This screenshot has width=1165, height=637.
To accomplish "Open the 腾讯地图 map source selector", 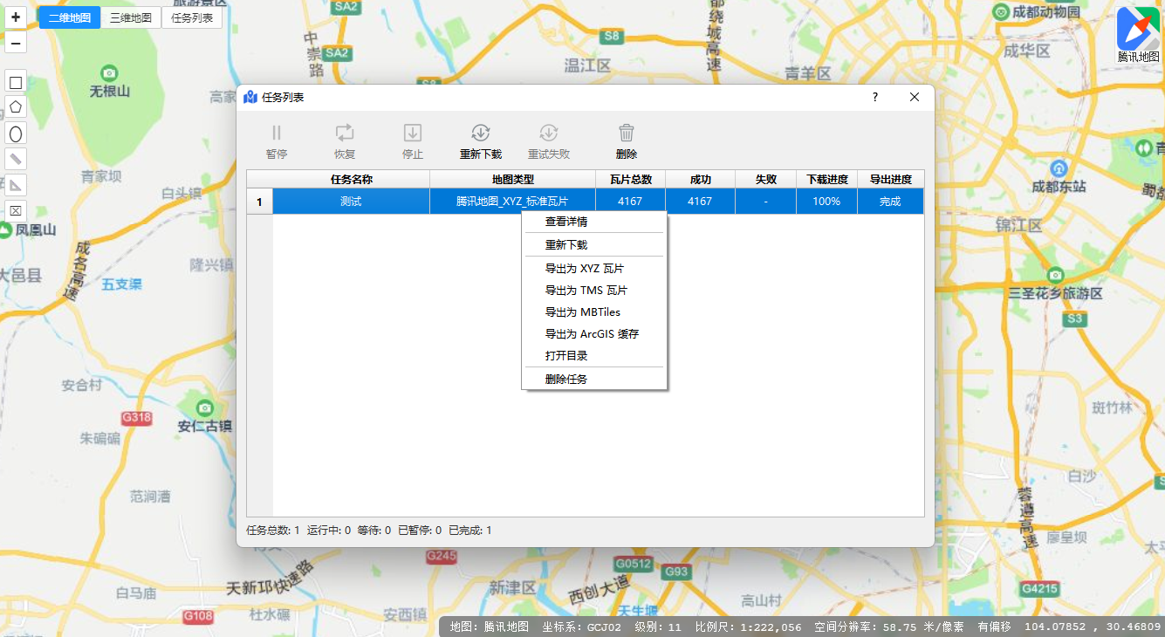I will (1139, 35).
